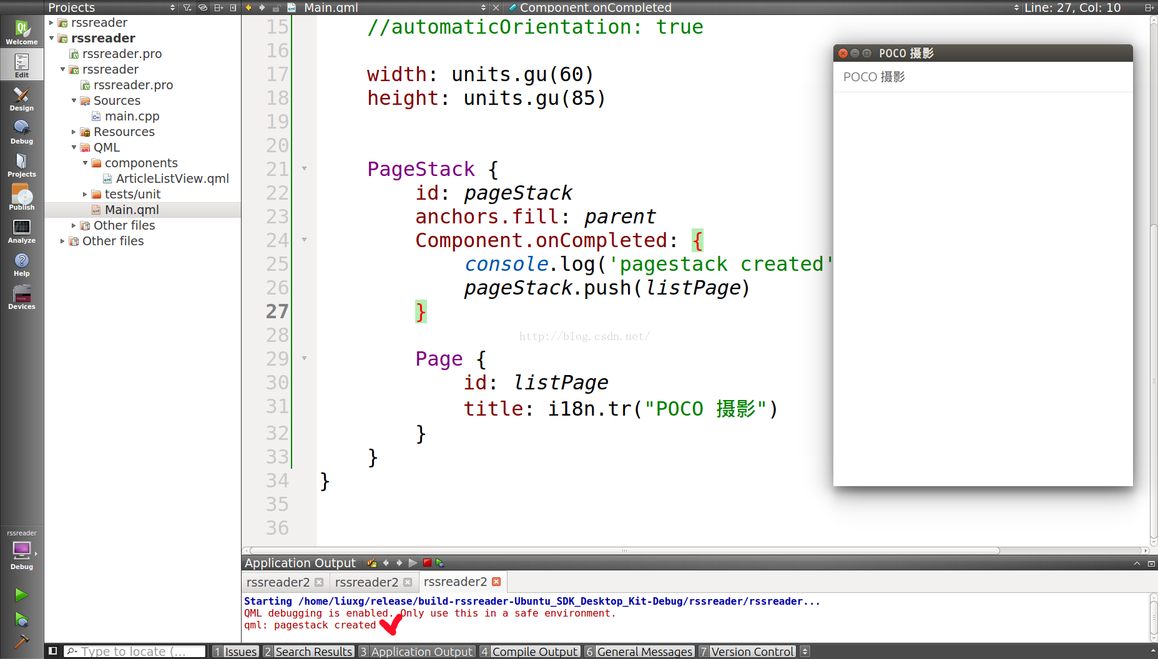Fold the Page block at line 29

pyautogui.click(x=304, y=358)
